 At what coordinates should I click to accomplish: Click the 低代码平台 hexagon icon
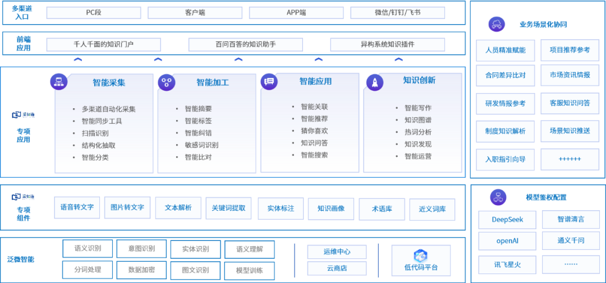(420, 256)
